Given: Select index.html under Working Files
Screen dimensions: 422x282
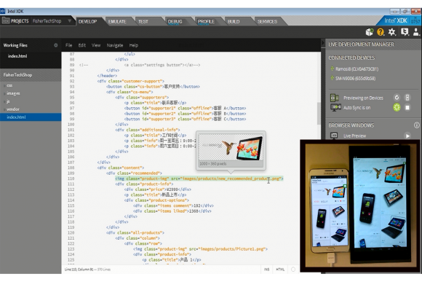Looking at the screenshot, I should 17,56.
